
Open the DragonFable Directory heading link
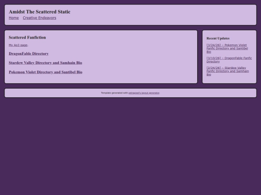tap(29, 53)
